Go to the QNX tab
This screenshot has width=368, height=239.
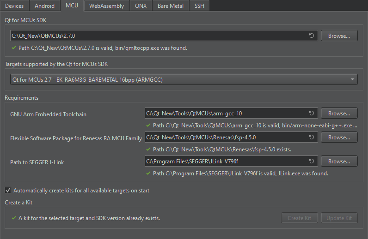[141, 6]
